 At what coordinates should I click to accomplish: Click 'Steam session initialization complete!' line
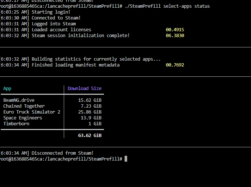tap(80, 36)
